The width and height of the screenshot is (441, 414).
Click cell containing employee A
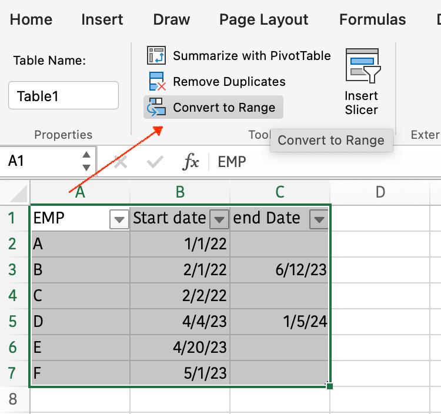80,244
